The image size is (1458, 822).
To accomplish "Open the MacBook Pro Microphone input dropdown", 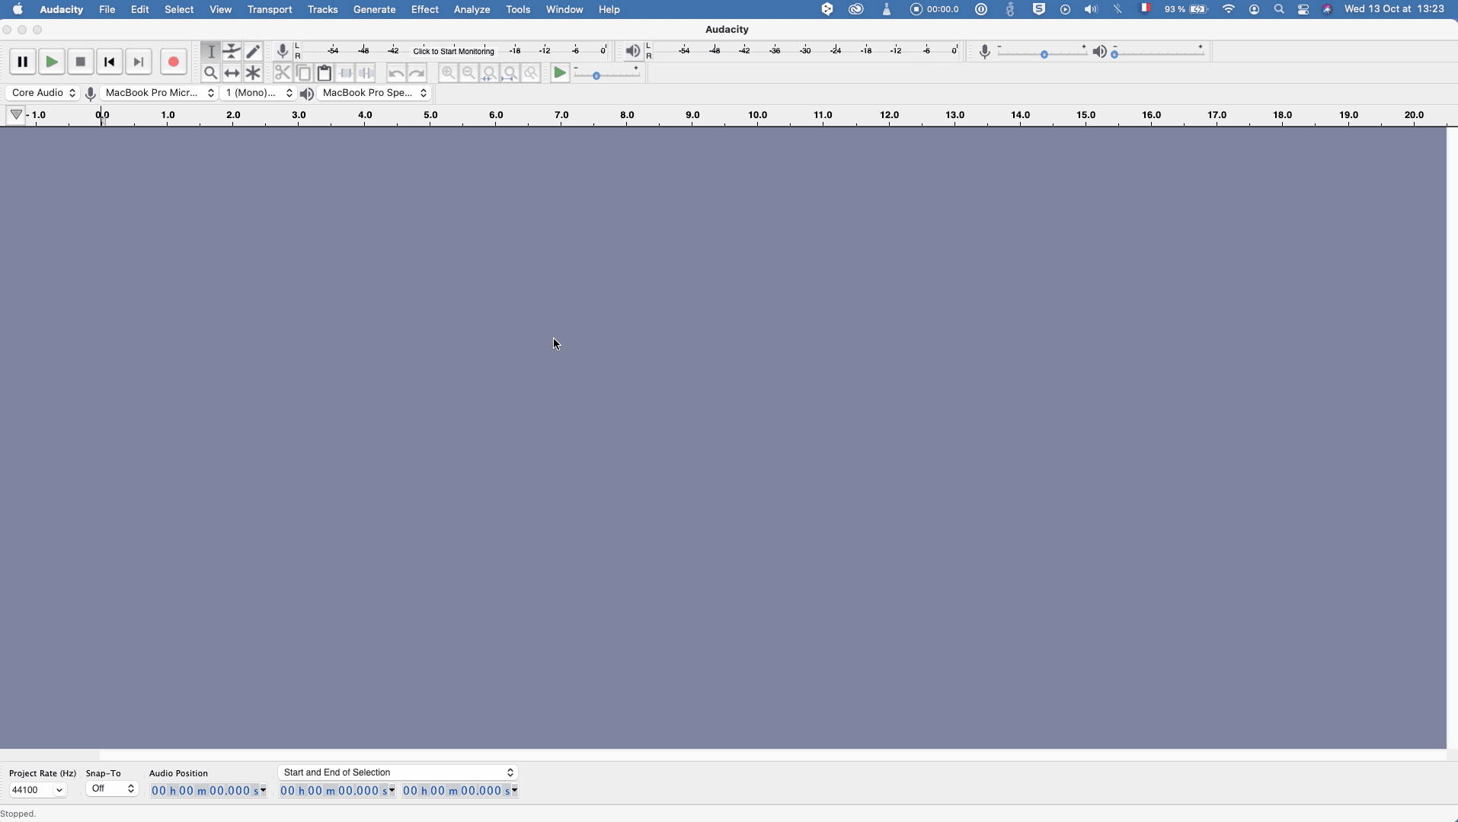I will pos(159,93).
